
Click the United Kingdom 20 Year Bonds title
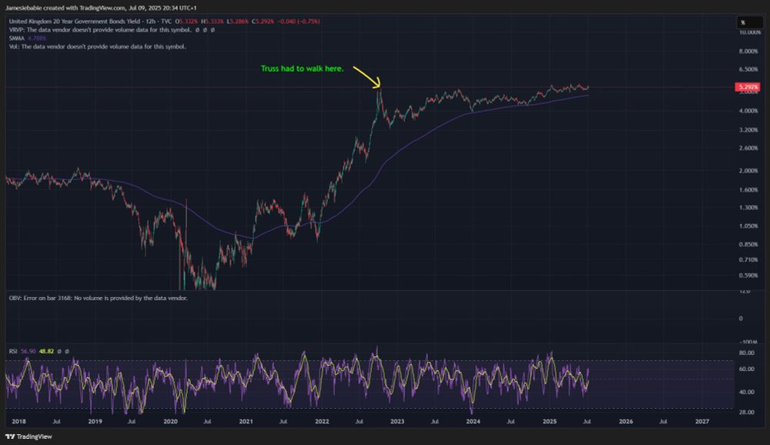[x=75, y=22]
